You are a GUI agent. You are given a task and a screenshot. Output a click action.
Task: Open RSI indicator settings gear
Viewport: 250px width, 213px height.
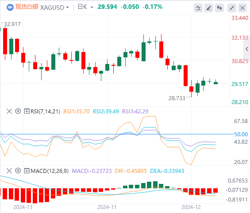[18, 111]
